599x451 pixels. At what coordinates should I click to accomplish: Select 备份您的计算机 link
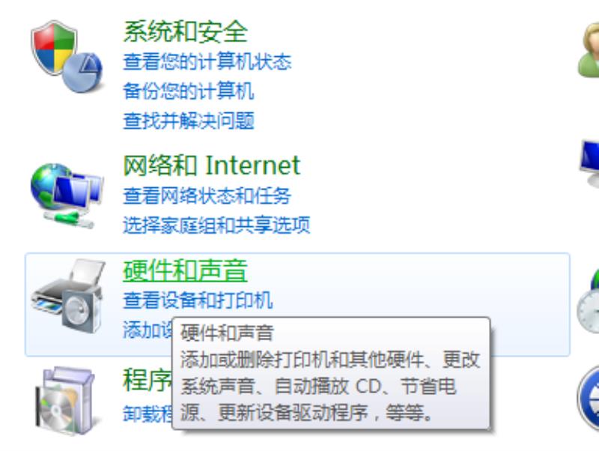189,91
